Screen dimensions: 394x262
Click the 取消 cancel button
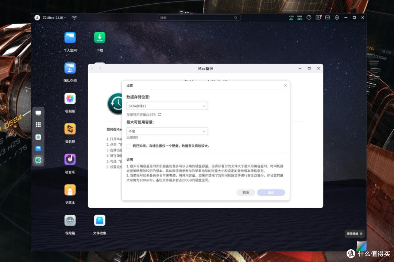pos(246,192)
